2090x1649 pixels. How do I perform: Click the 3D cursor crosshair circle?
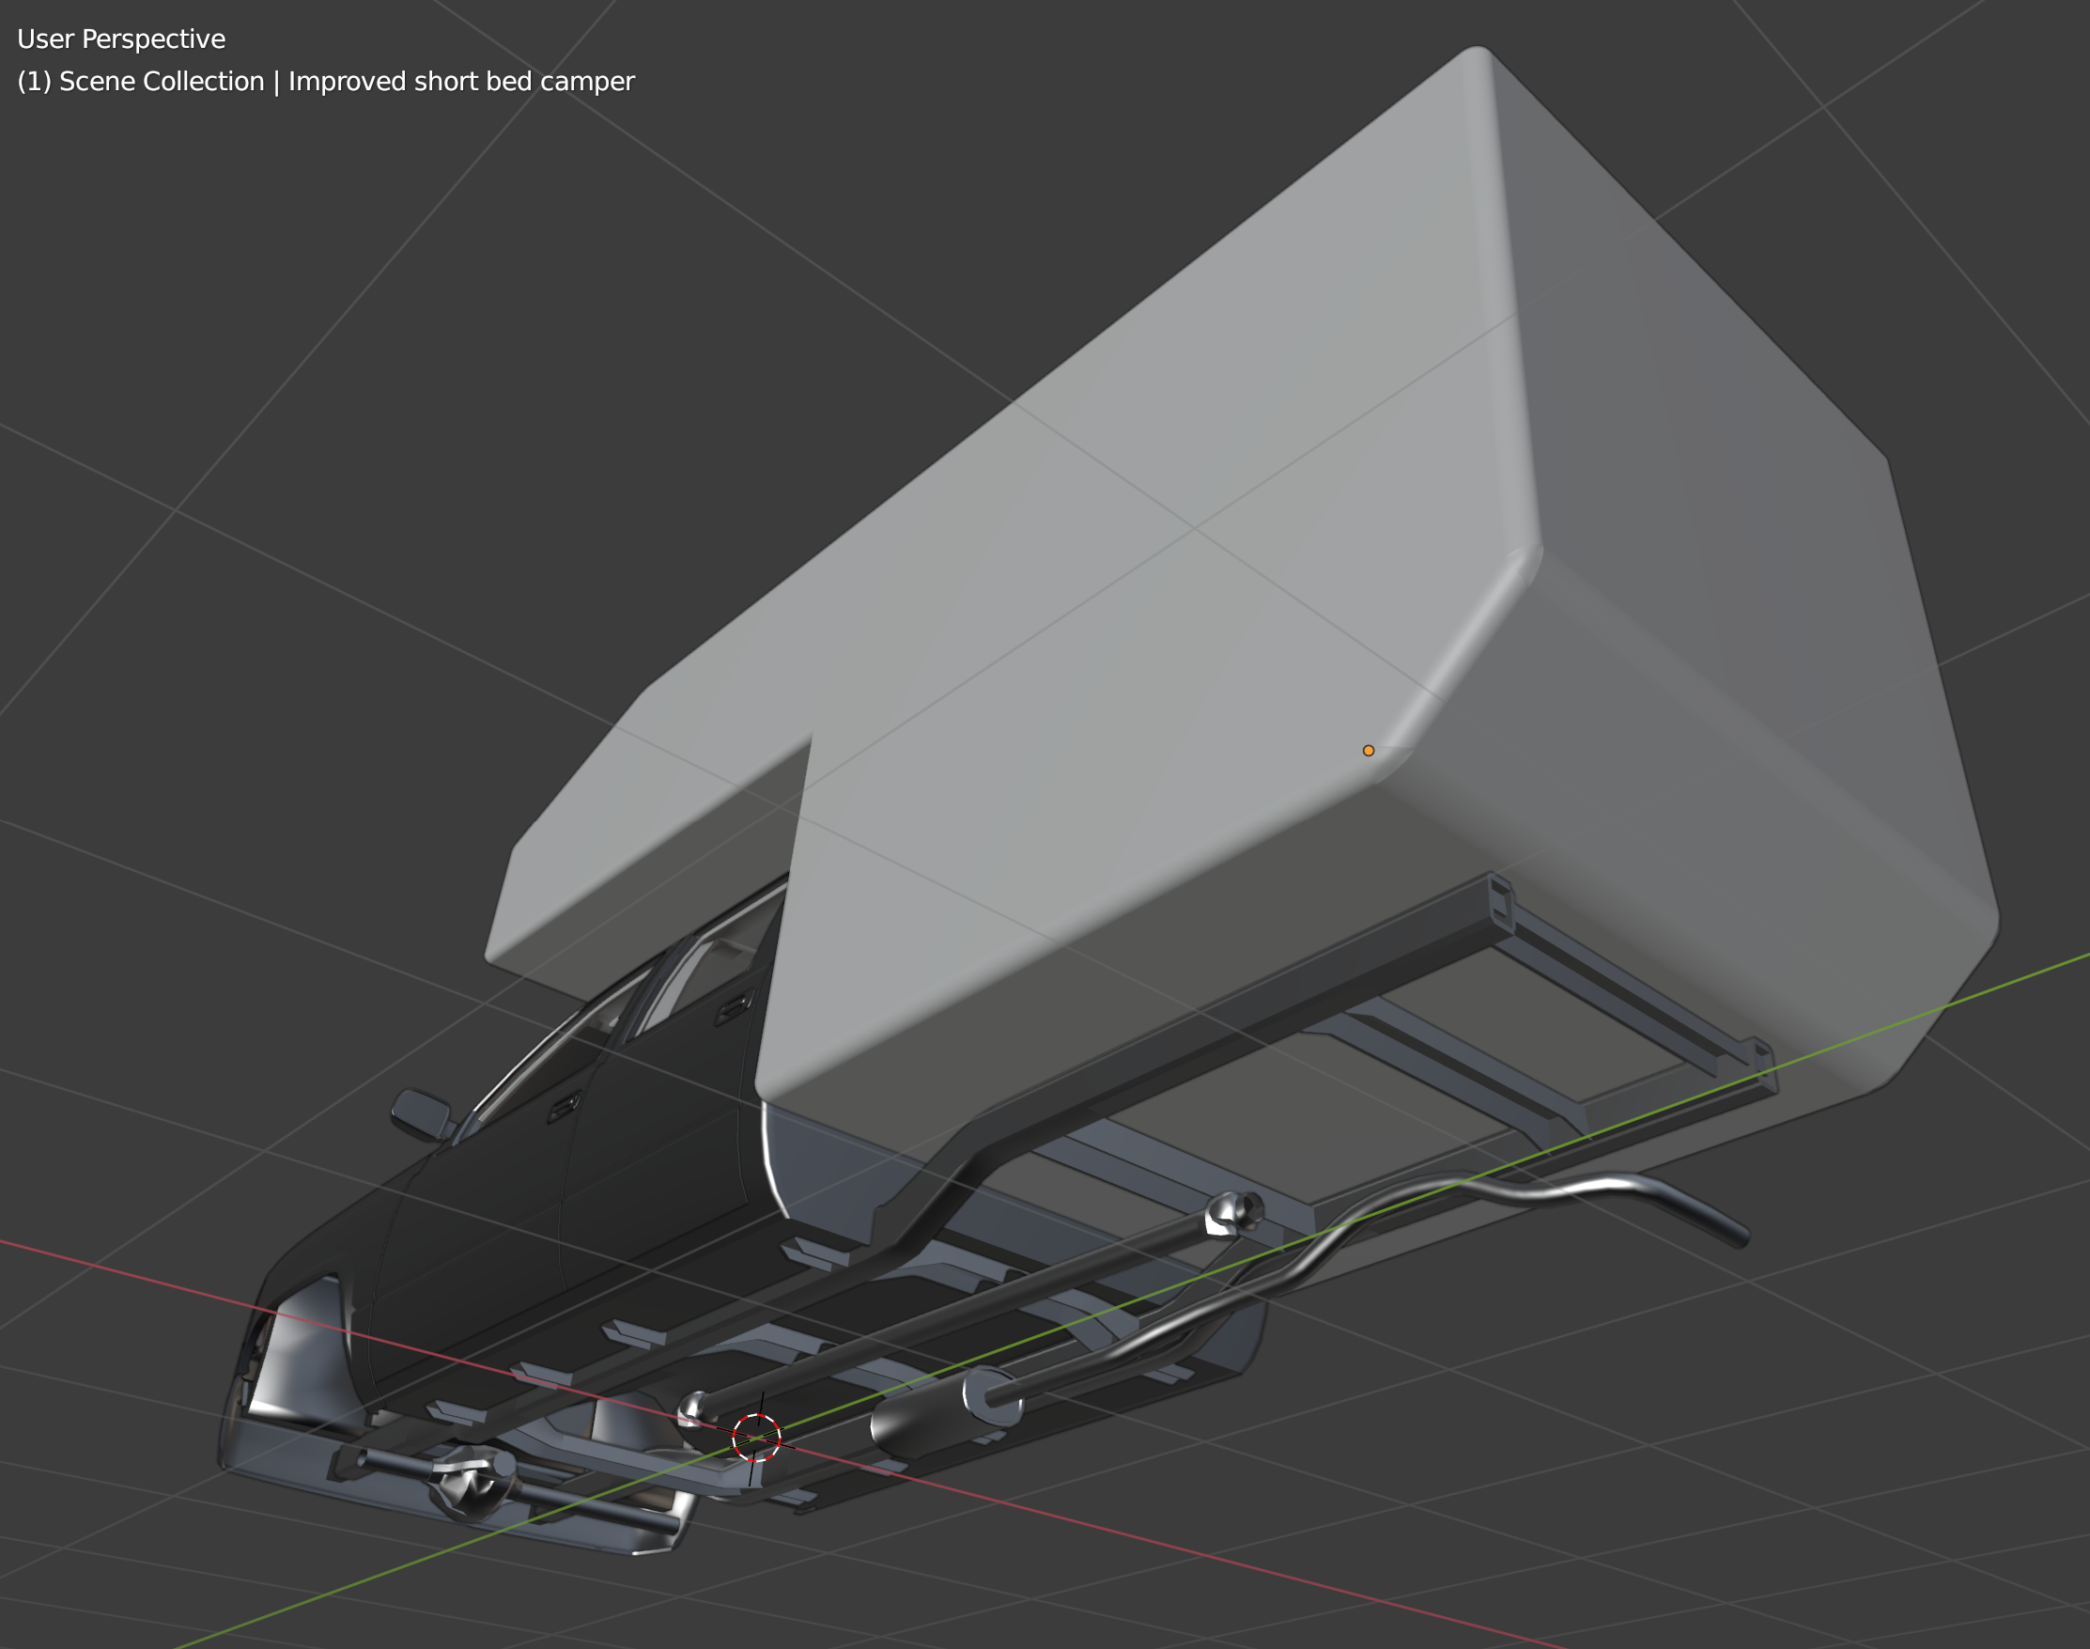pyautogui.click(x=755, y=1439)
